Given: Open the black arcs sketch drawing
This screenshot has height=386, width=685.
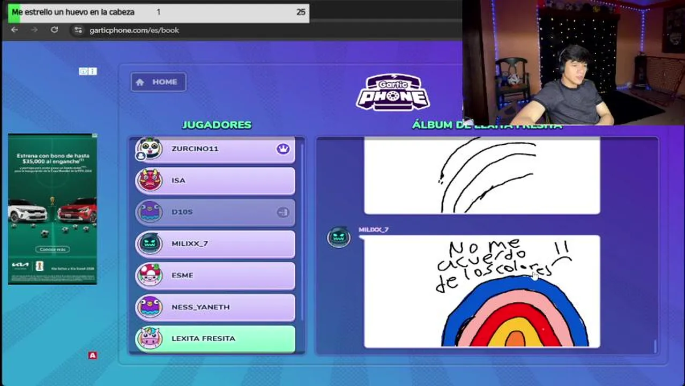Looking at the screenshot, I should [x=482, y=175].
